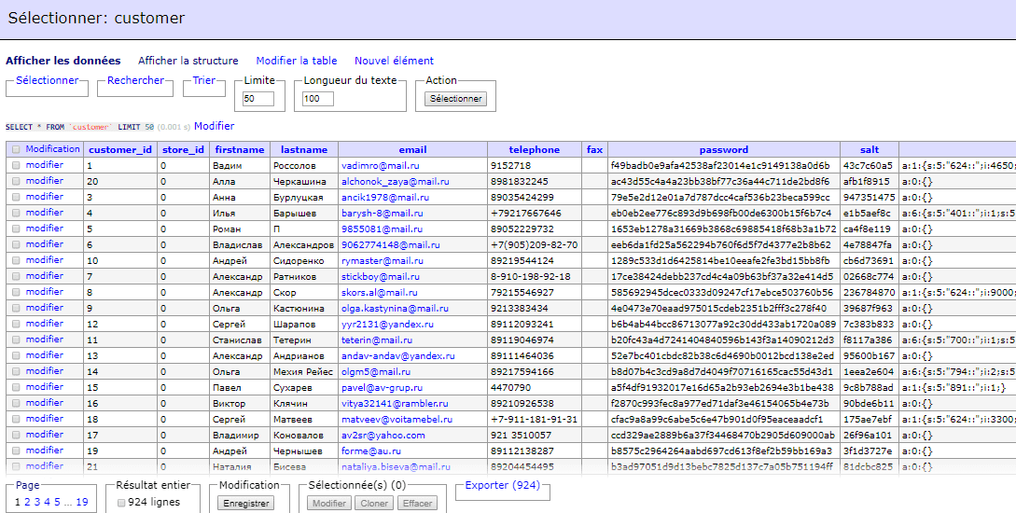Tick the checkbox for the vadimro@mail.ru row
The height and width of the screenshot is (513, 1016).
coord(16,165)
